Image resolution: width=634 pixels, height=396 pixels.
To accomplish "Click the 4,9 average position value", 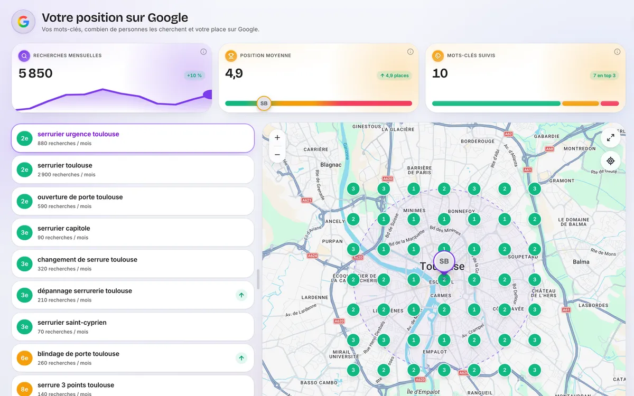I will click(x=234, y=73).
